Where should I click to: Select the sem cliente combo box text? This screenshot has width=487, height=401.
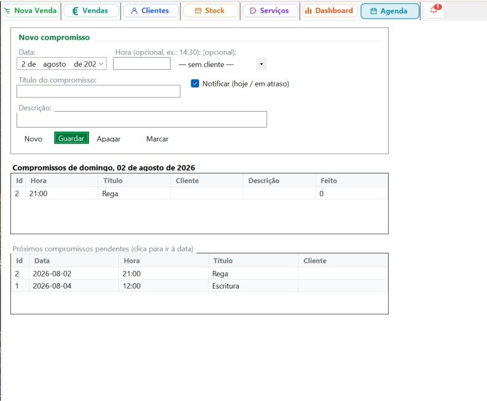click(x=206, y=64)
